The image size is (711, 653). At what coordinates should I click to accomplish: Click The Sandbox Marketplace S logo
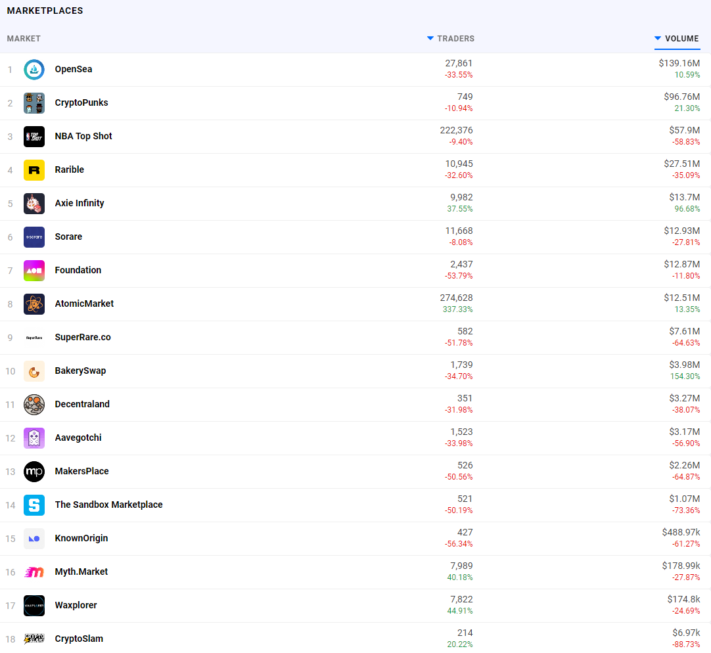[34, 506]
